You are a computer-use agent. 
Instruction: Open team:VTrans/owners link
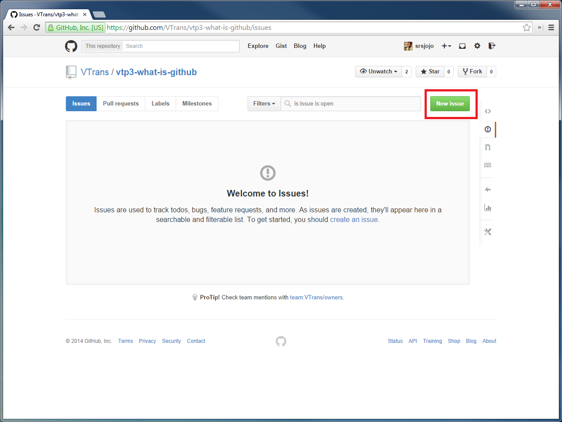coord(316,298)
